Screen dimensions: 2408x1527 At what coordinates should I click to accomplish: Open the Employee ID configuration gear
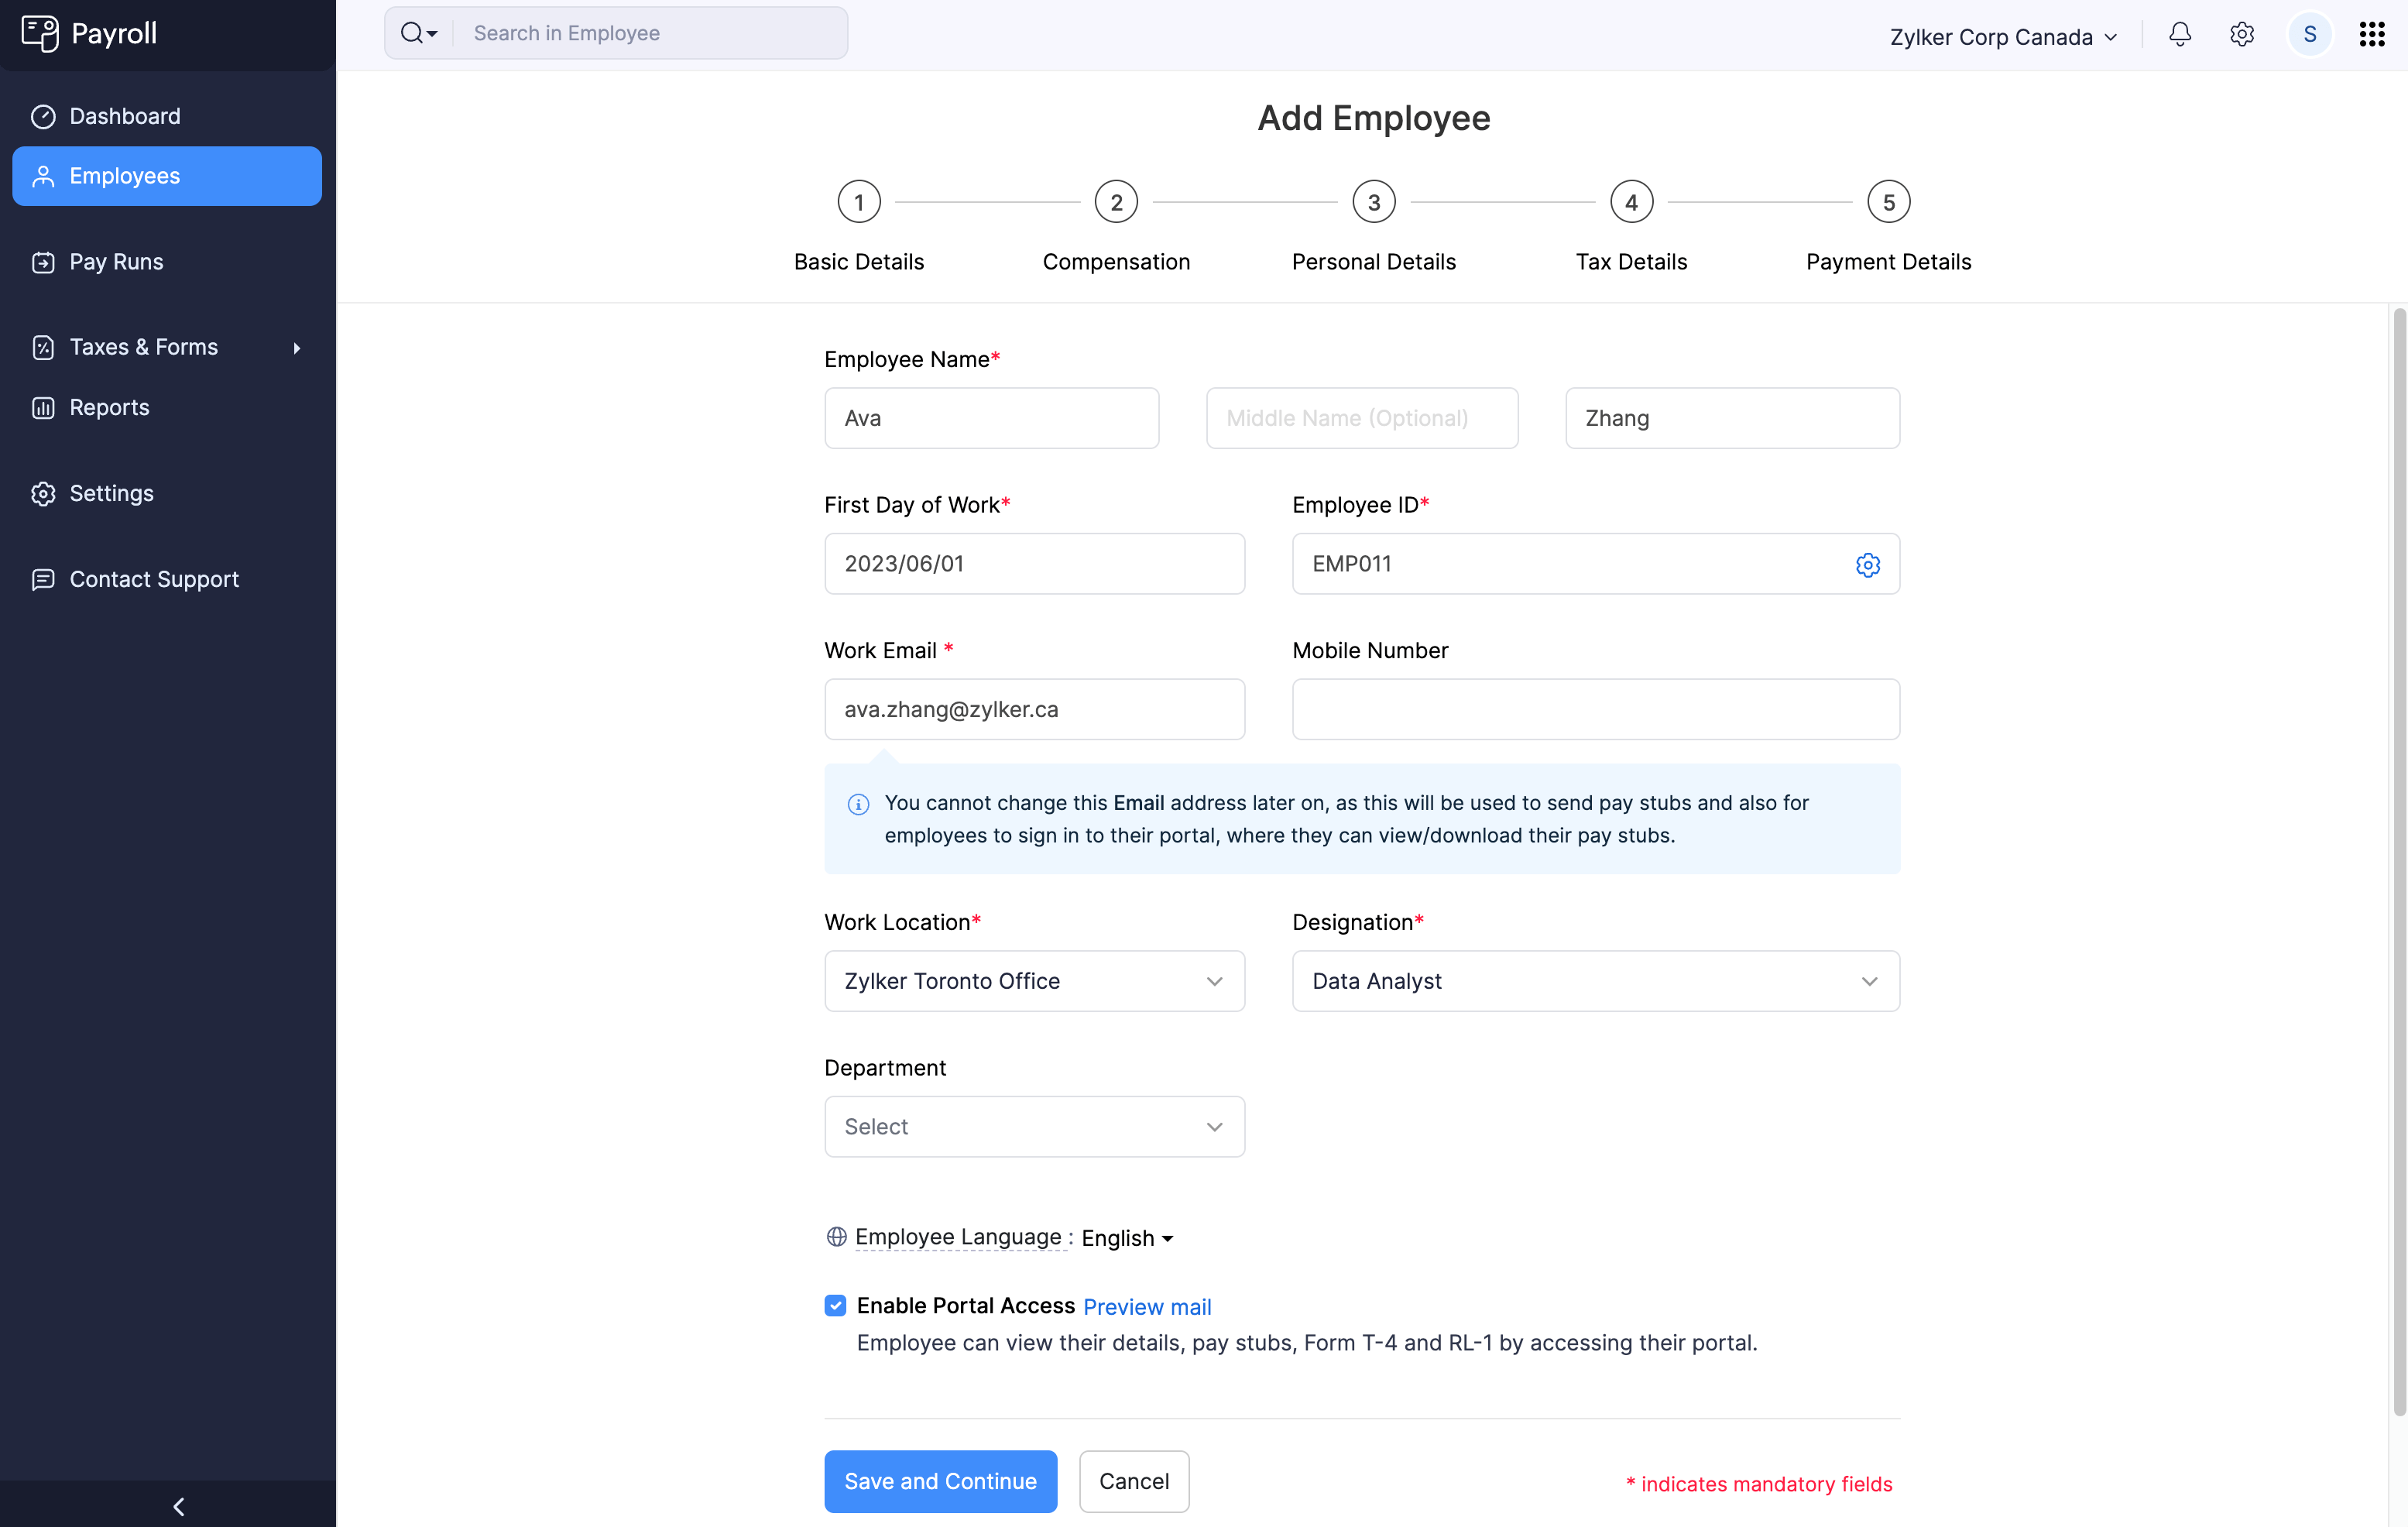click(x=1868, y=564)
